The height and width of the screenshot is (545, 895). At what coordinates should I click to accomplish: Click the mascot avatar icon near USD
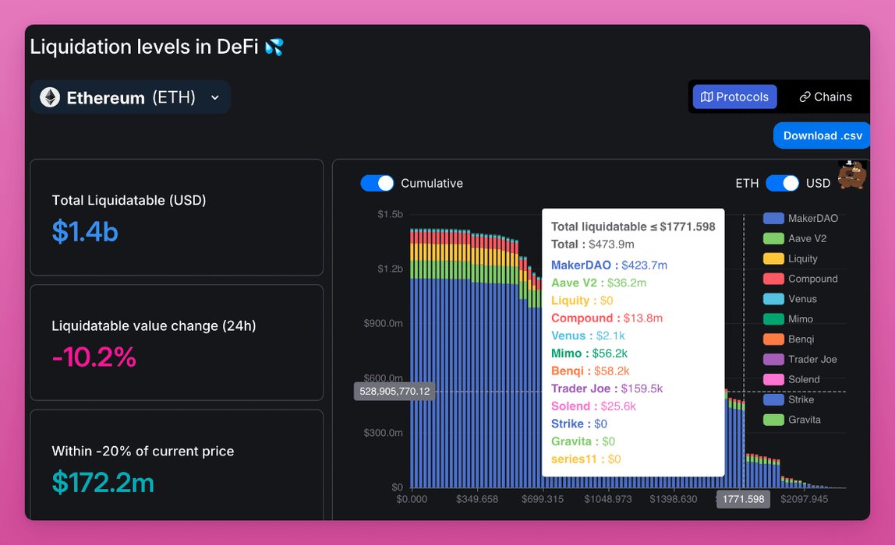852,175
